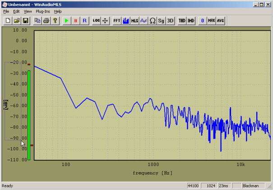Toggle LOG frequency axis scaling
The height and width of the screenshot is (190, 273).
tap(96, 21)
